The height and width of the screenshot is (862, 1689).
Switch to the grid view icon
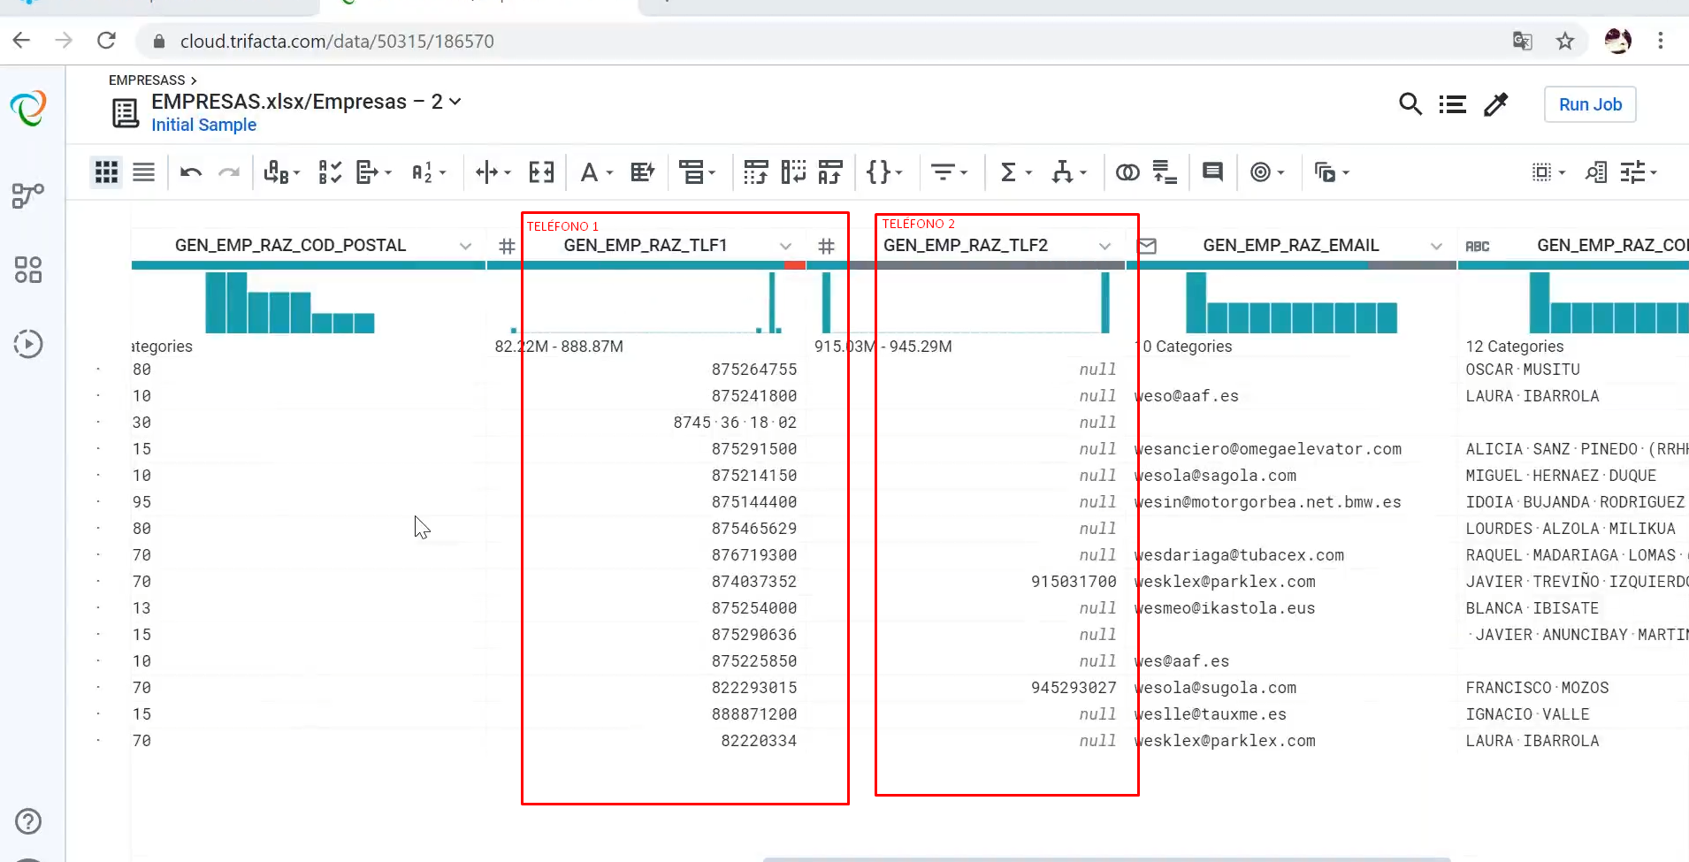106,172
